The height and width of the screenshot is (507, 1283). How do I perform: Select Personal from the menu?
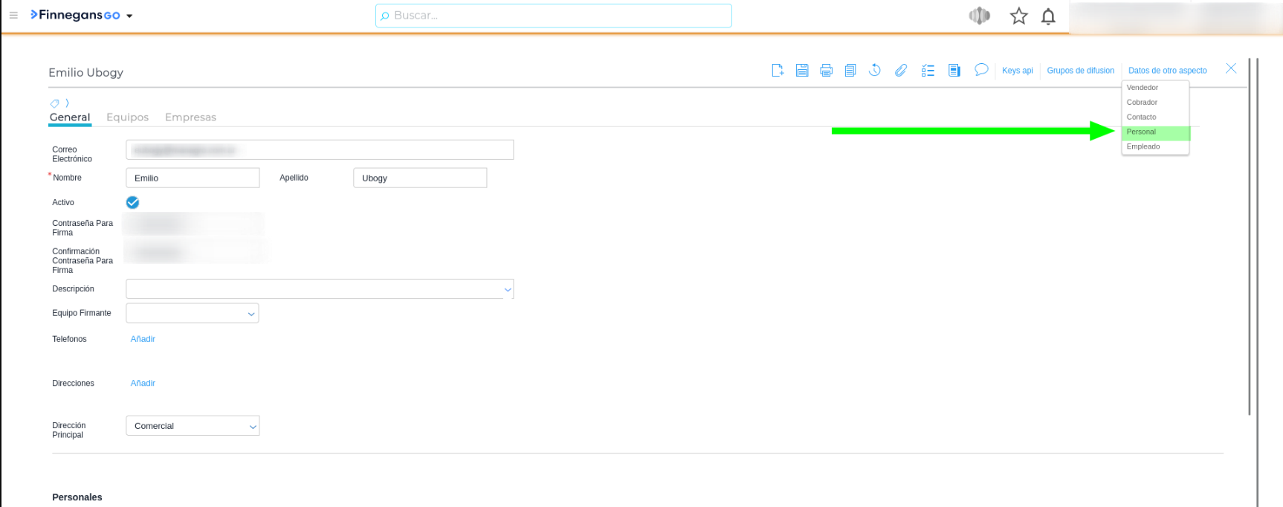1155,132
